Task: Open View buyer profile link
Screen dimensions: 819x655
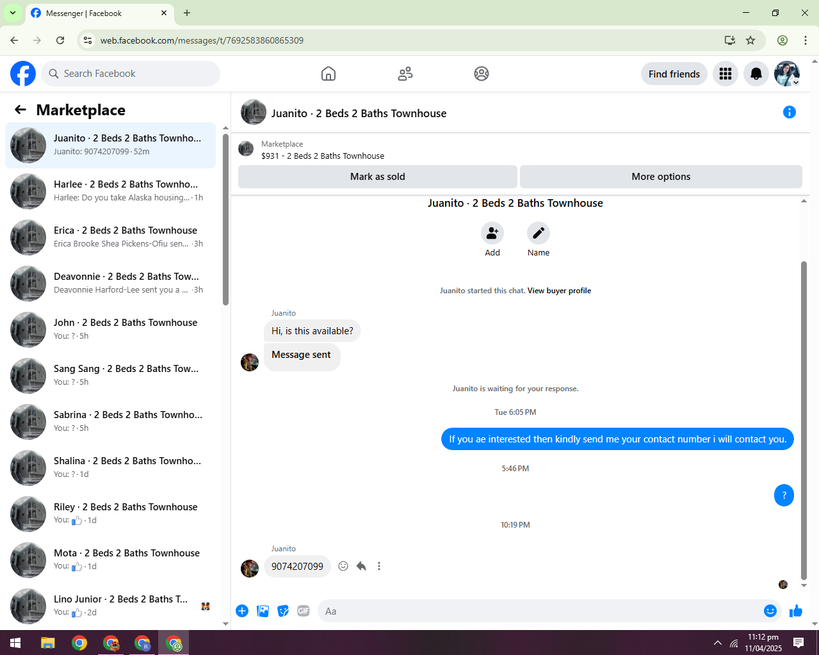Action: tap(559, 291)
